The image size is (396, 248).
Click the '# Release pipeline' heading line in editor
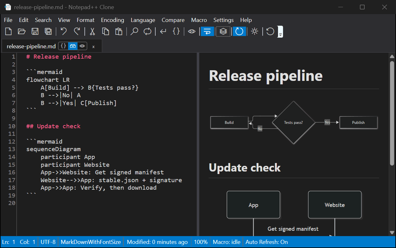point(59,57)
